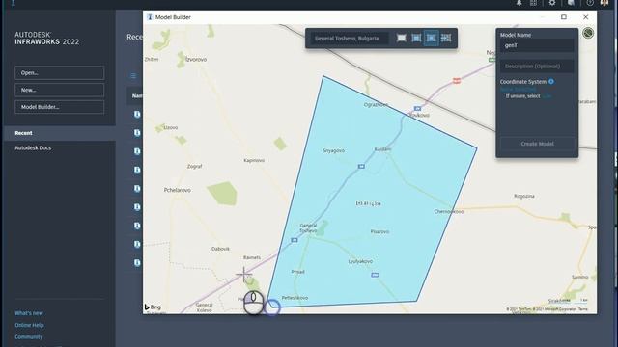Click the New... button
The height and width of the screenshot is (347, 618).
(60, 90)
